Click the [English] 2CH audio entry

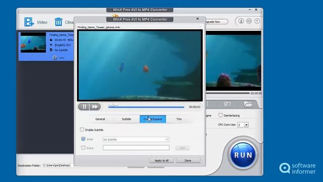point(63,45)
